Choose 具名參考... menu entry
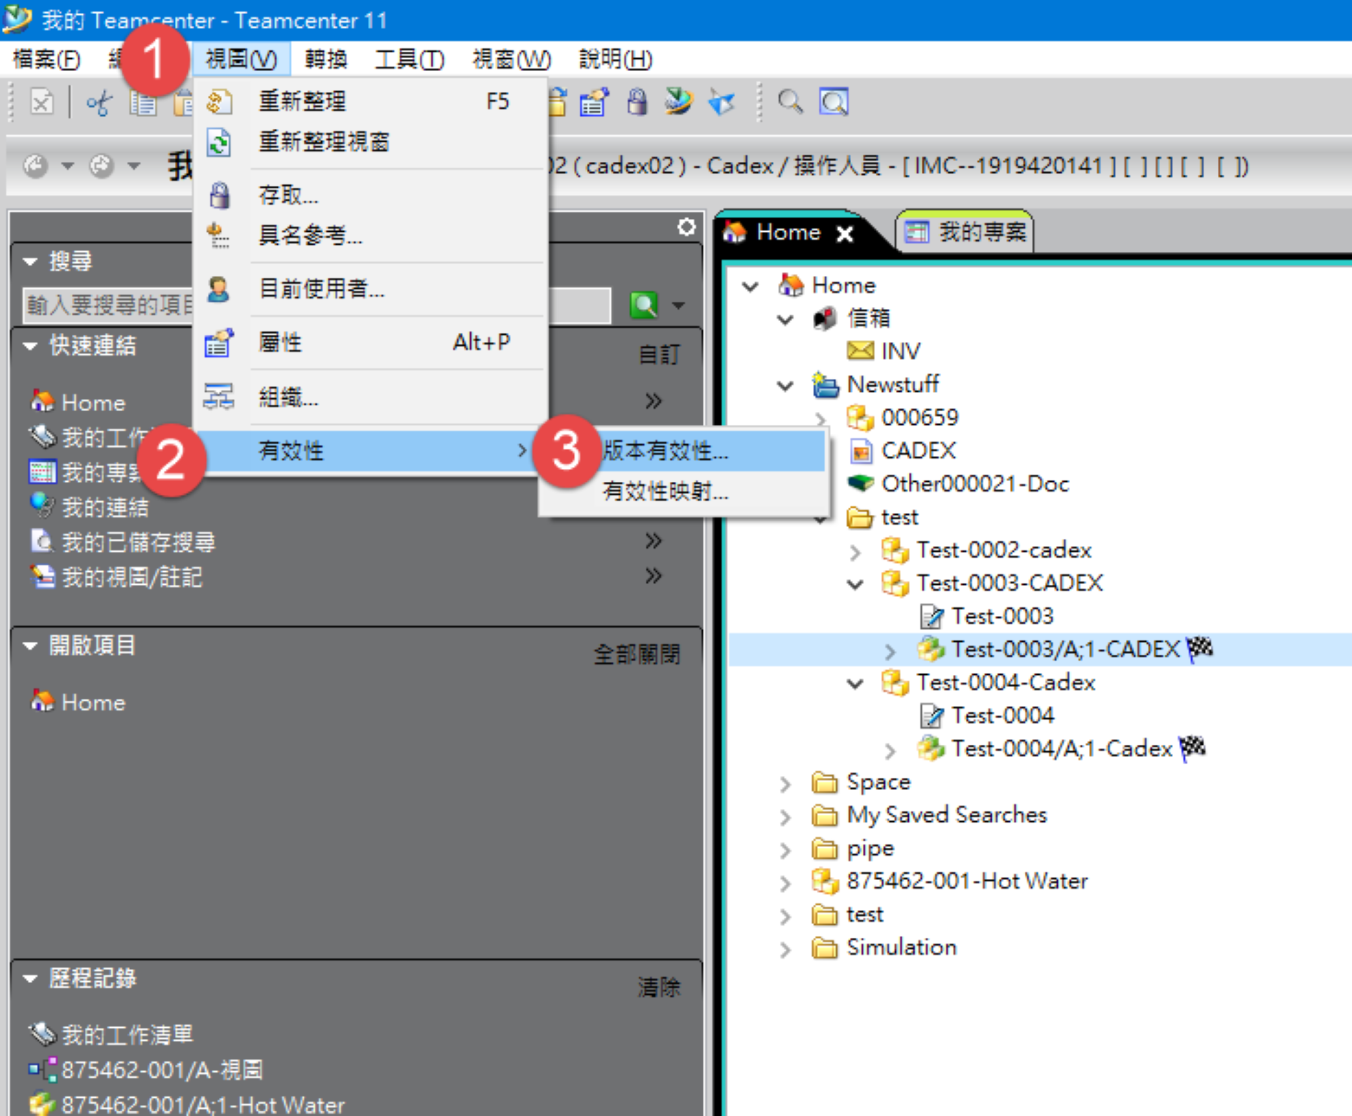1352x1116 pixels. pos(371,235)
